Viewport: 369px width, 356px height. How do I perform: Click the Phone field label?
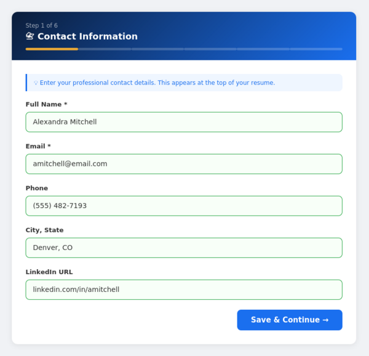(x=37, y=188)
